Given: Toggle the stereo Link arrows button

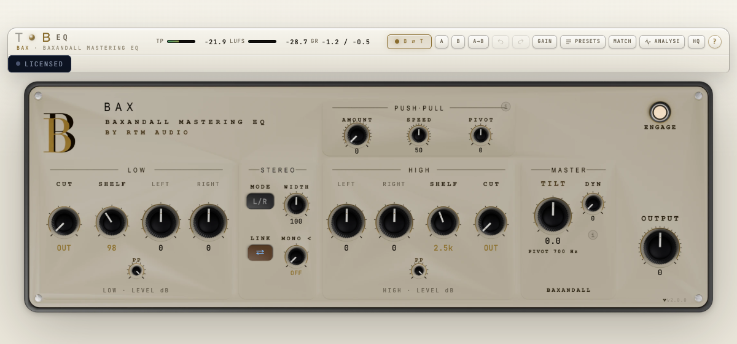Looking at the screenshot, I should (260, 252).
